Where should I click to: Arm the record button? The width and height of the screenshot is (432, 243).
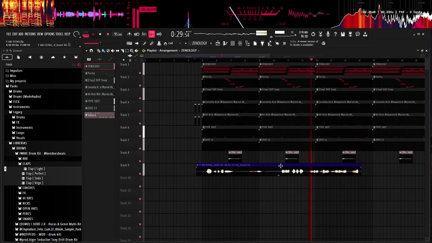108,34
